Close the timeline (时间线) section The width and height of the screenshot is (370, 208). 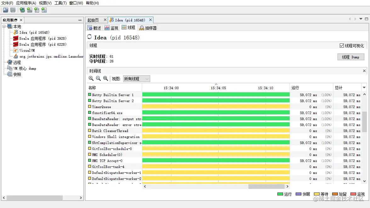coord(364,71)
